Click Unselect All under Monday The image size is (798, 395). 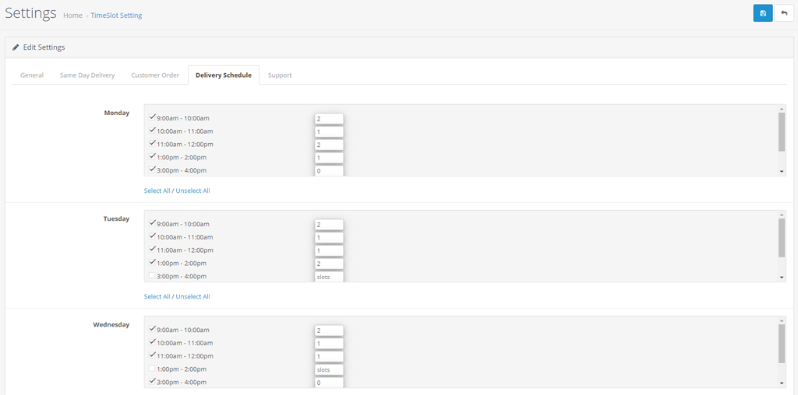click(193, 191)
